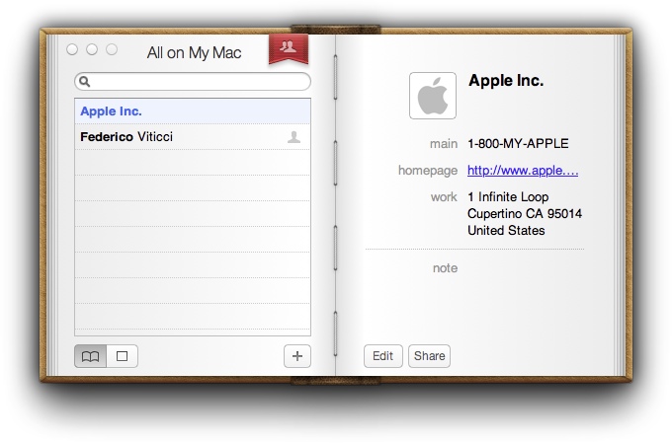Click the main phone label
The image size is (672, 443).
[444, 144]
